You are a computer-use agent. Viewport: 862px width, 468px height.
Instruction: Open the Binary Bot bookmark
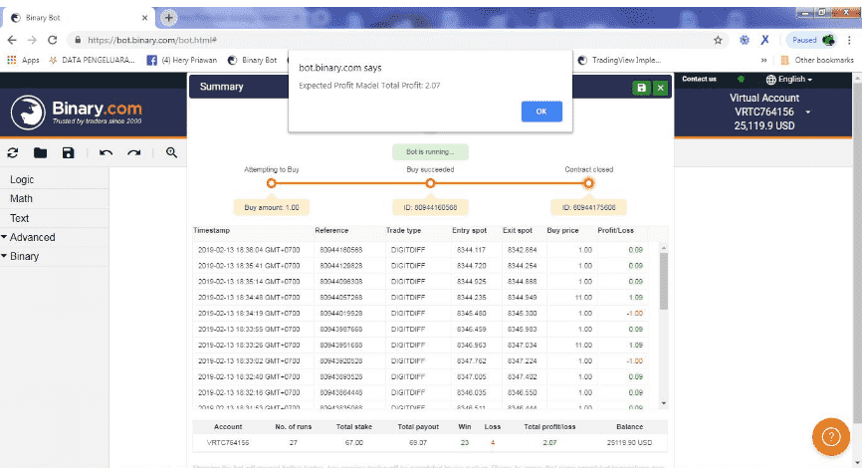[x=253, y=60]
